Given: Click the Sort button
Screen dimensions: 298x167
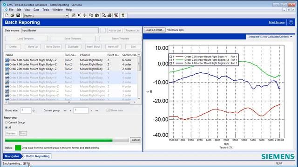Looking at the screenshot, I should (133, 46).
